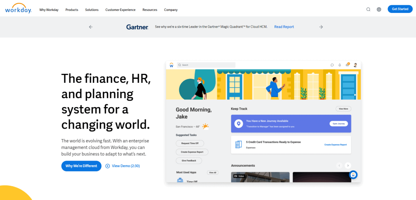Open the Why Workday menu
Screen dimensions: 416x200
[49, 10]
